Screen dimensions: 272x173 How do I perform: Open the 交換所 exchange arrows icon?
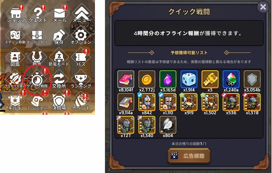[x=59, y=81]
